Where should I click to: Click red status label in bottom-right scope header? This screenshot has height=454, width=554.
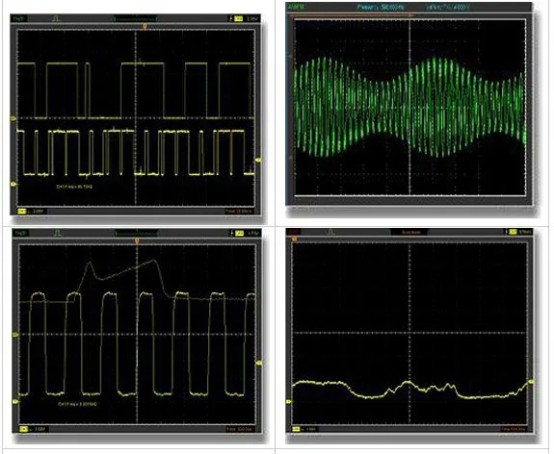coord(294,232)
